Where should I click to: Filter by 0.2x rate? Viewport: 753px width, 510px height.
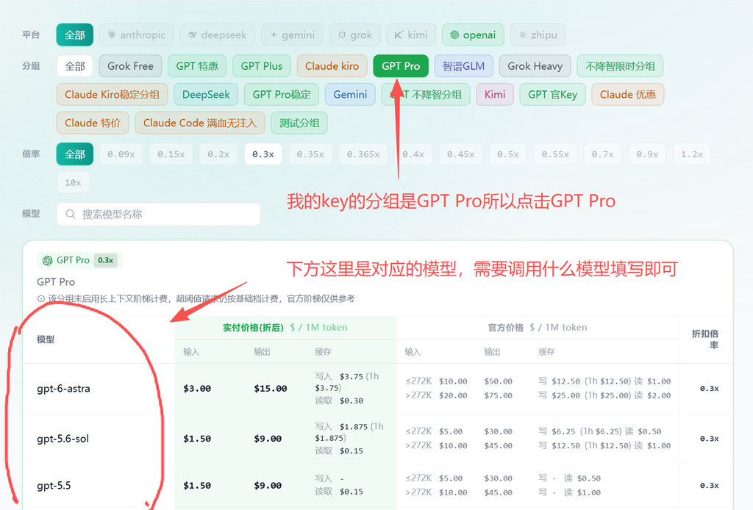(x=218, y=154)
